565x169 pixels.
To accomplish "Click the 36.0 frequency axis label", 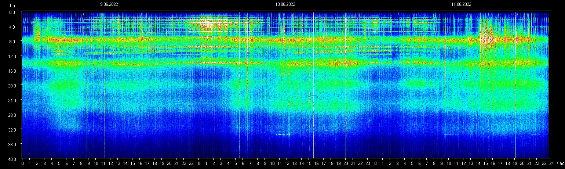I will click(x=11, y=144).
